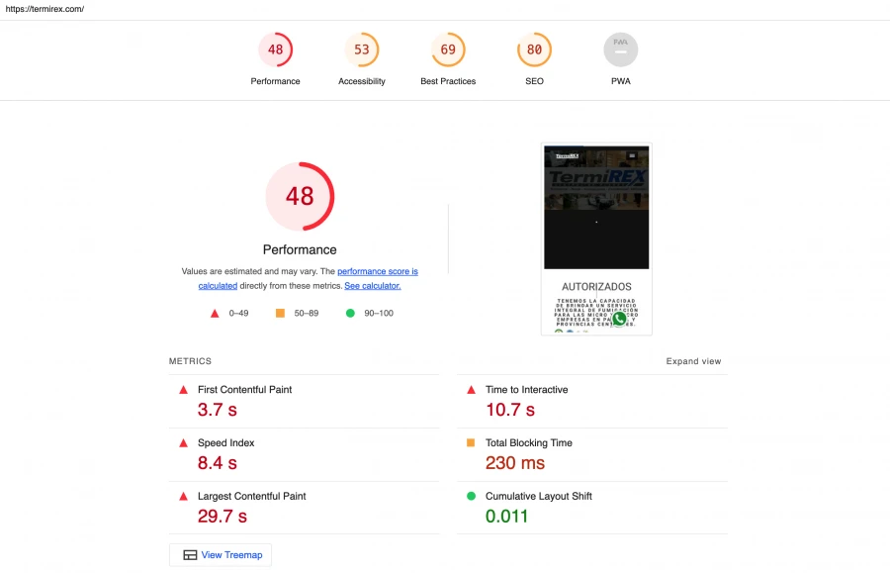Image resolution: width=890 pixels, height=573 pixels.
Task: Click the Total Blocking Time value 230 ms
Action: [x=515, y=463]
